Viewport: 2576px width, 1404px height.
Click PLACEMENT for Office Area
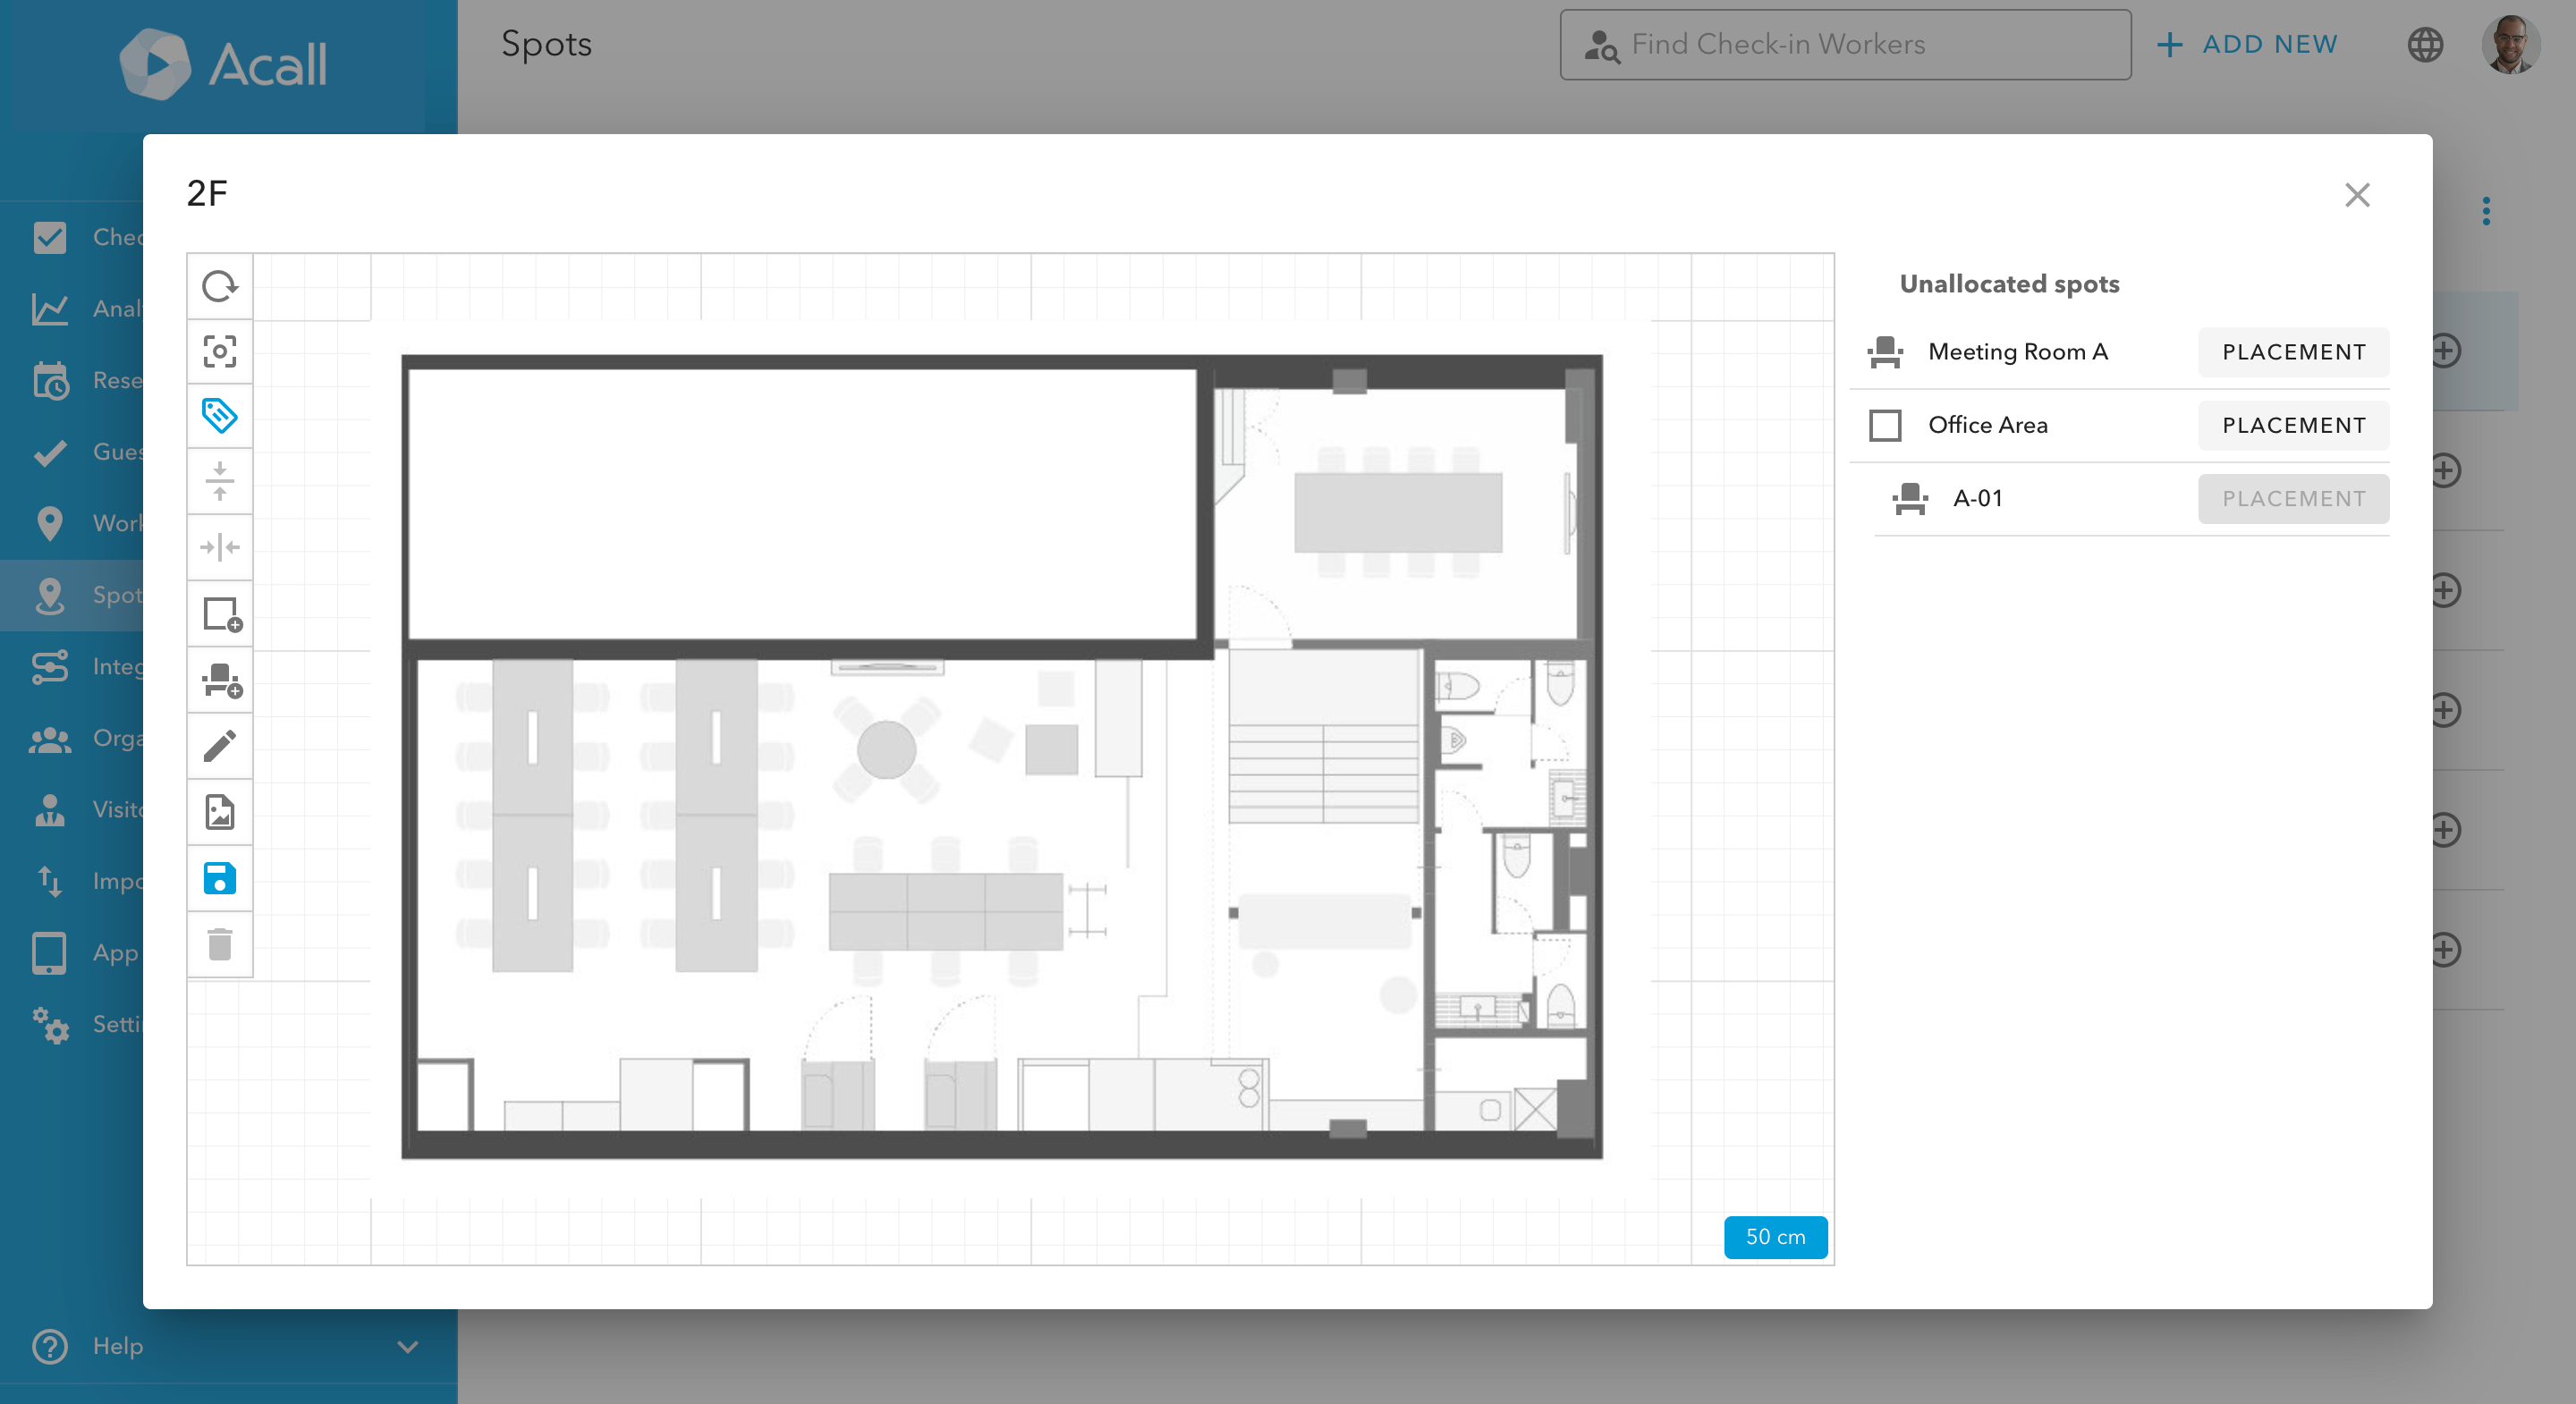coord(2293,425)
